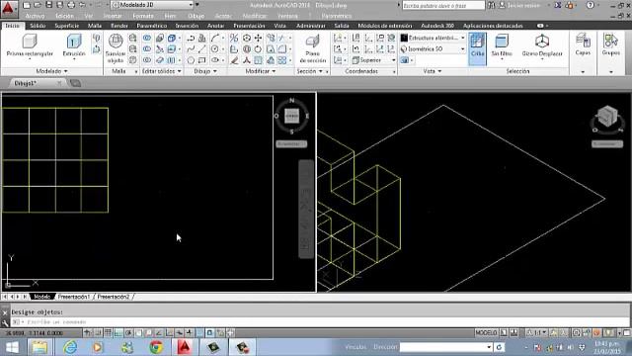
Task: Open the Archivo menu
Action: 36,16
